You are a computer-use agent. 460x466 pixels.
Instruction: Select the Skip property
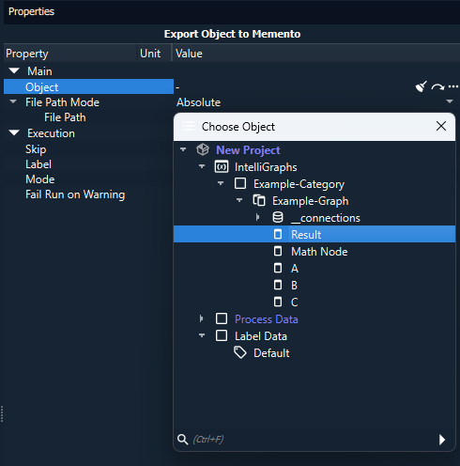(36, 149)
